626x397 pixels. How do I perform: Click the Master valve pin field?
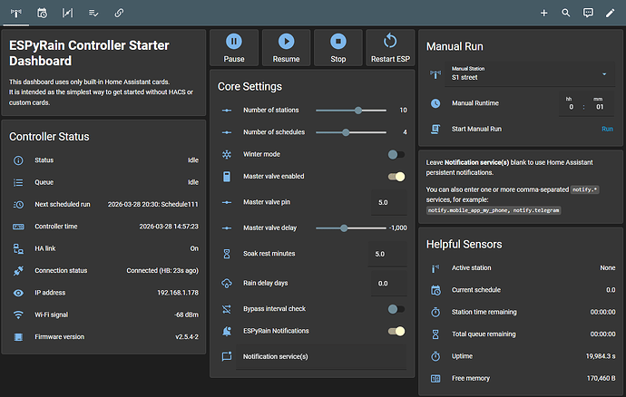389,202
